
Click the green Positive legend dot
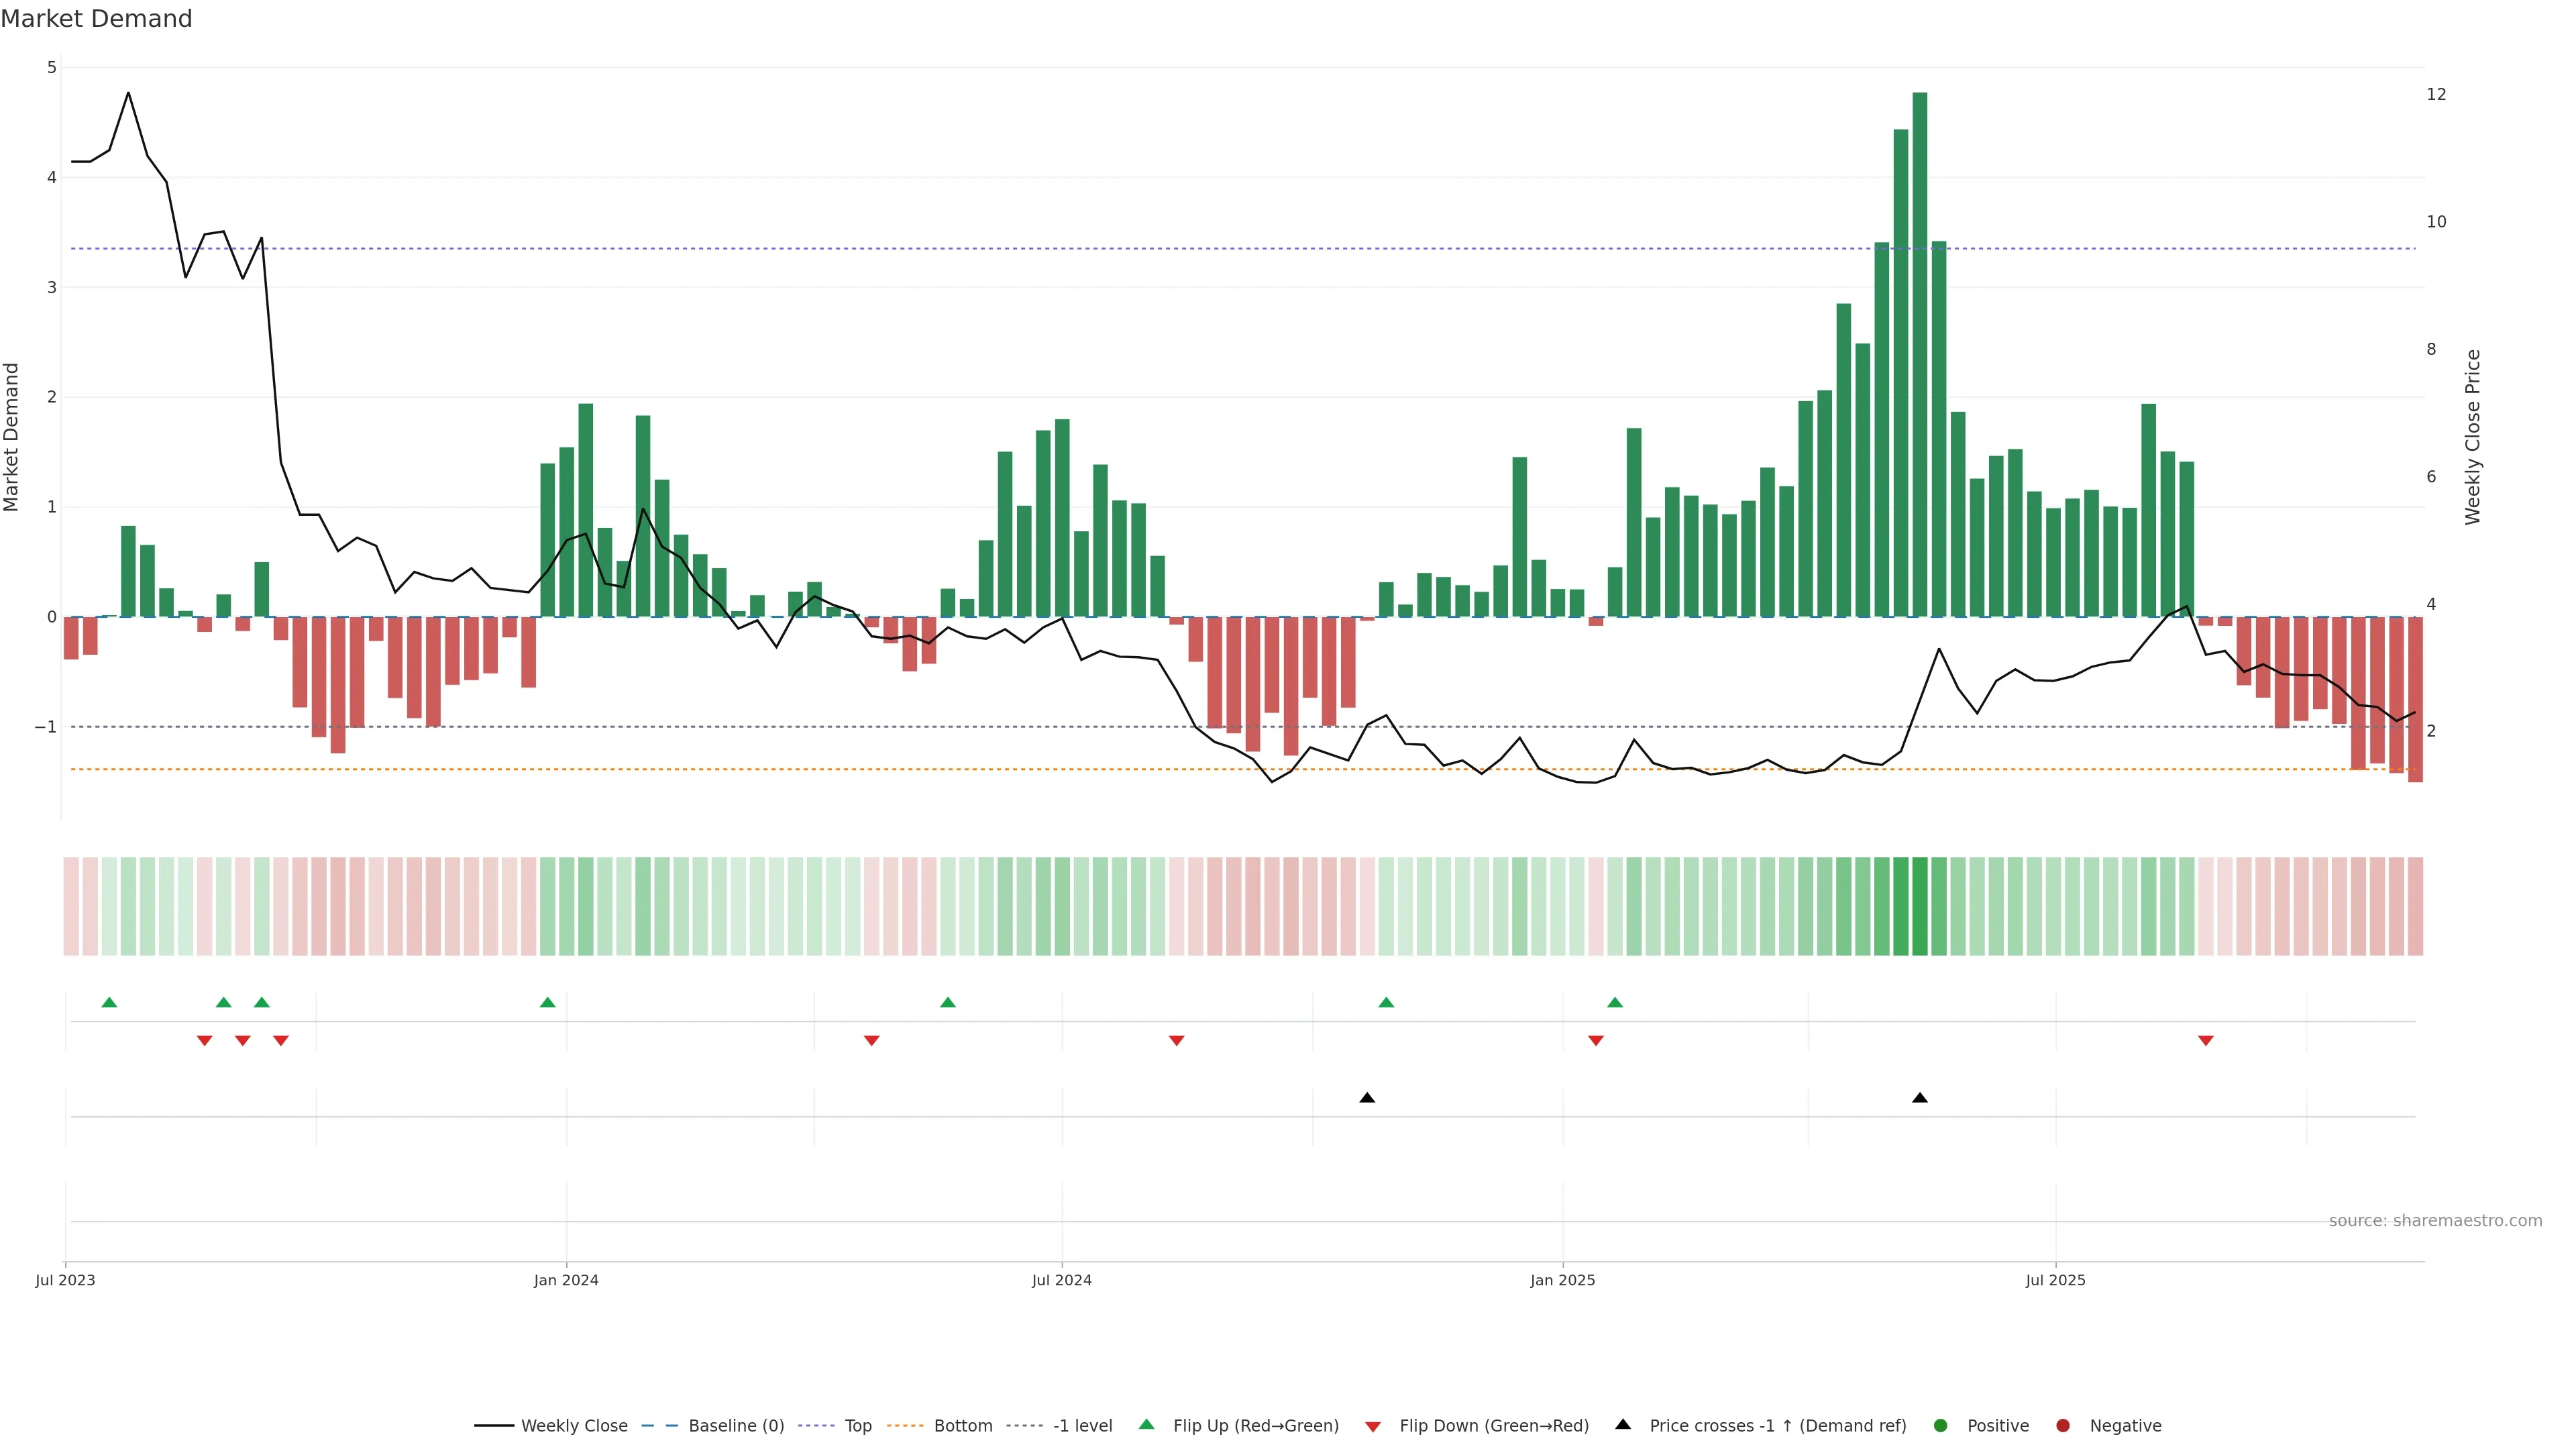[1940, 1425]
